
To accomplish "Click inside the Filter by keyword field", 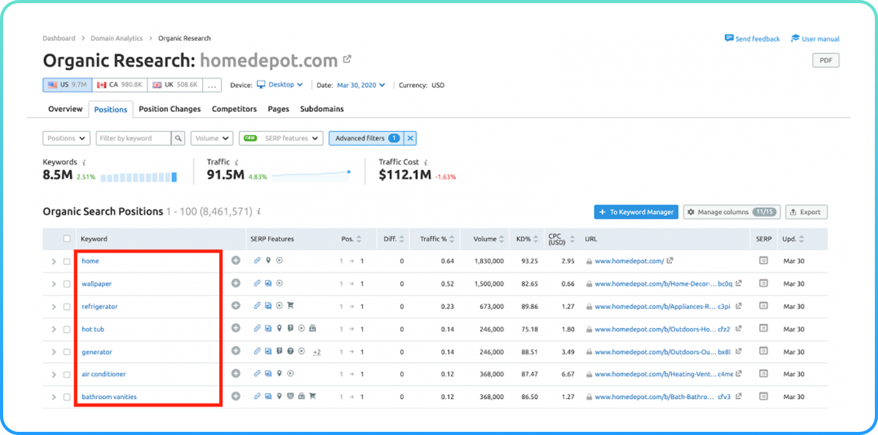I will pyautogui.click(x=133, y=138).
